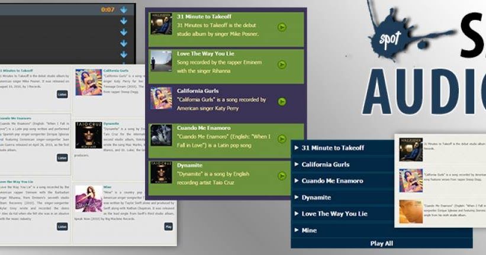Screen dimensions: 486x255
Task: Click the Love The Way You Lie cover in green list
Action: (161, 61)
